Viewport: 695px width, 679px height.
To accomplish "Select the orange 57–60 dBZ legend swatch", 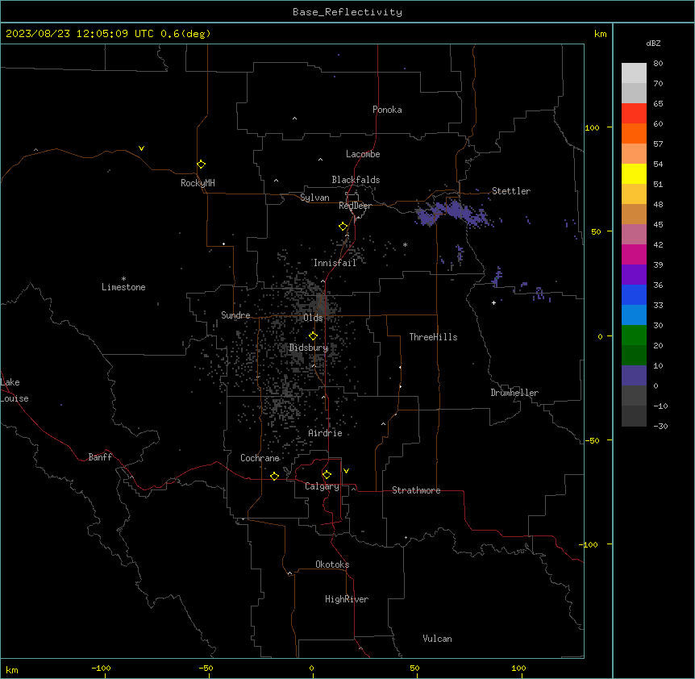I will [x=634, y=133].
